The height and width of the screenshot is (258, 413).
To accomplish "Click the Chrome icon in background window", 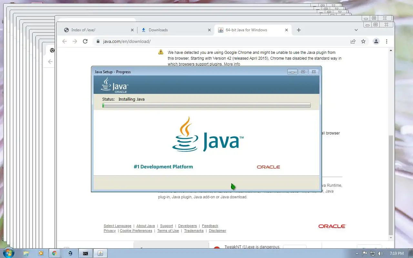I will [52, 50].
